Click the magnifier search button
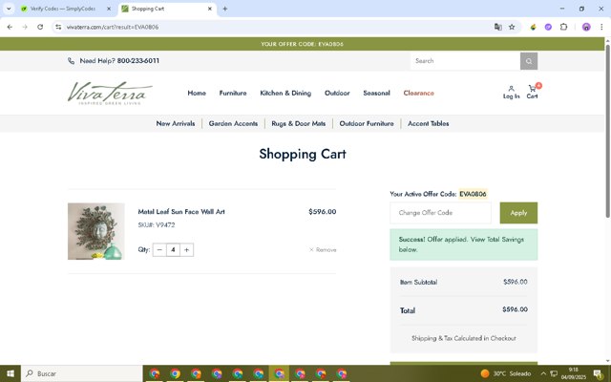Viewport: 611px width, 382px height. [x=529, y=61]
